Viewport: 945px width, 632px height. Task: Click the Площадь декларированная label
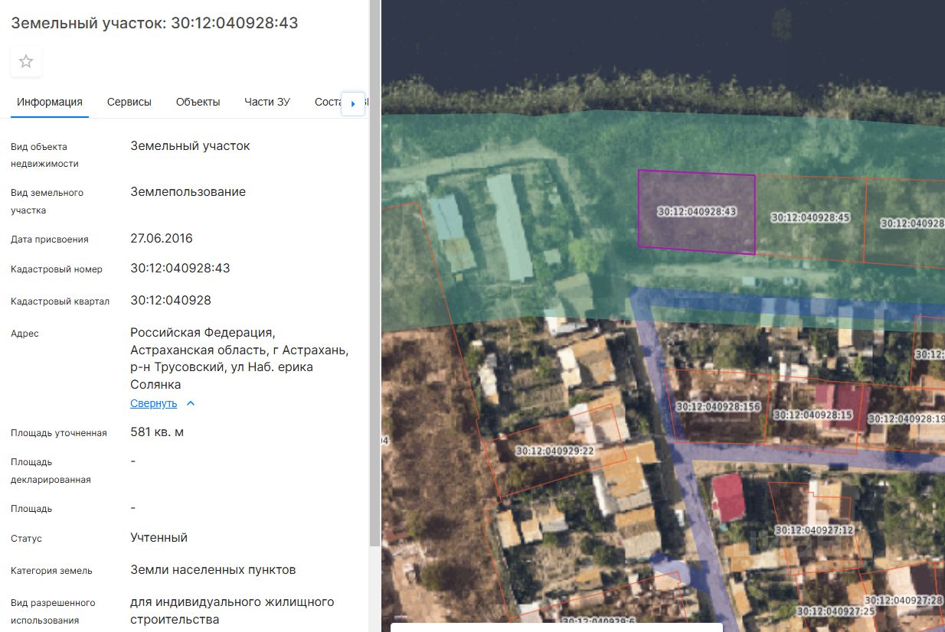pos(51,471)
